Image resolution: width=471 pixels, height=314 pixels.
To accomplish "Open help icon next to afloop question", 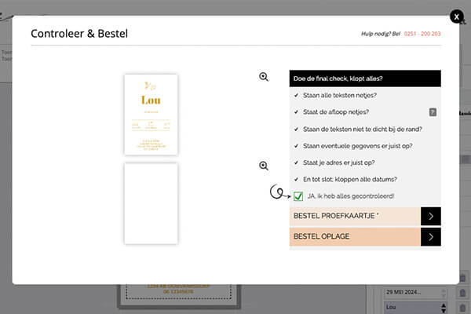I will tap(432, 112).
